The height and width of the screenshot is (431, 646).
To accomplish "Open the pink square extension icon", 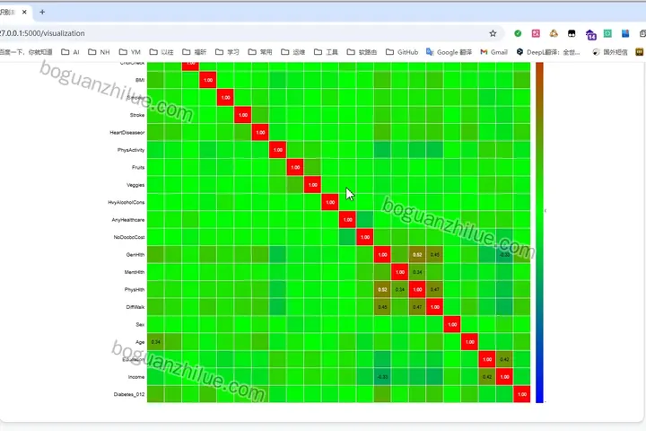I will point(536,33).
